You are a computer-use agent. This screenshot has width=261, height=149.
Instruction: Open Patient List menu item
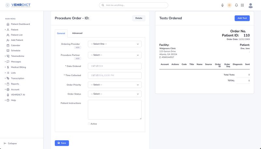pyautogui.click(x=17, y=35)
